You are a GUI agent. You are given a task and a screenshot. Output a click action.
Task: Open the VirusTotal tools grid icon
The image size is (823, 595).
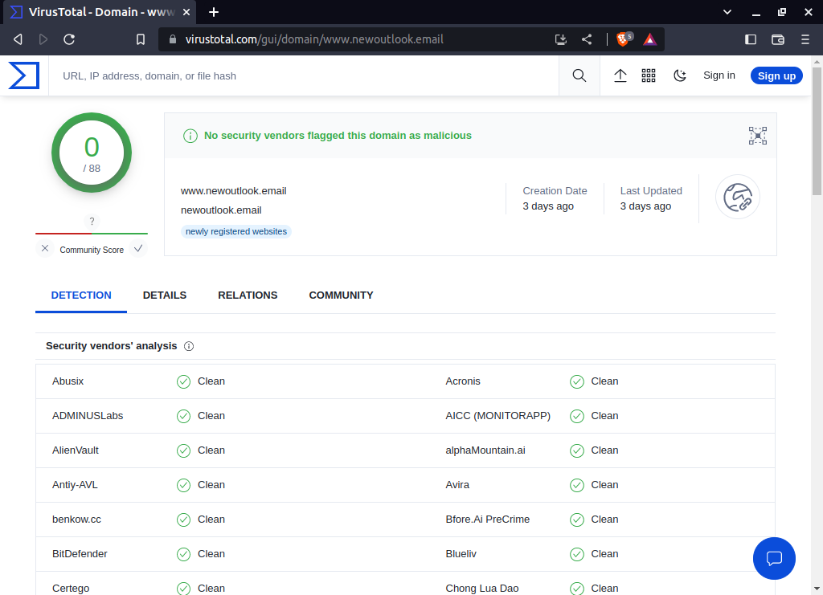pyautogui.click(x=649, y=75)
